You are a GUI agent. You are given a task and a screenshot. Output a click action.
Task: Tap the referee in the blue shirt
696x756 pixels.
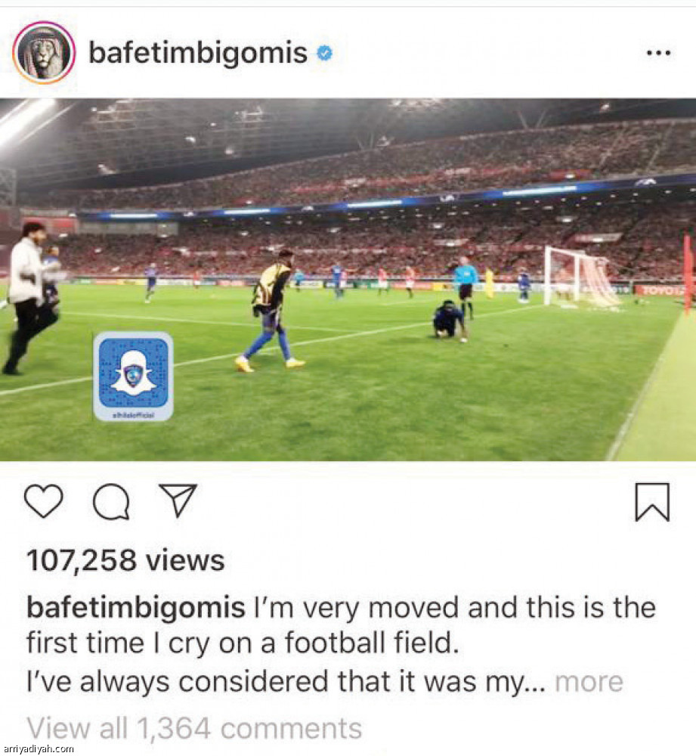click(x=465, y=287)
